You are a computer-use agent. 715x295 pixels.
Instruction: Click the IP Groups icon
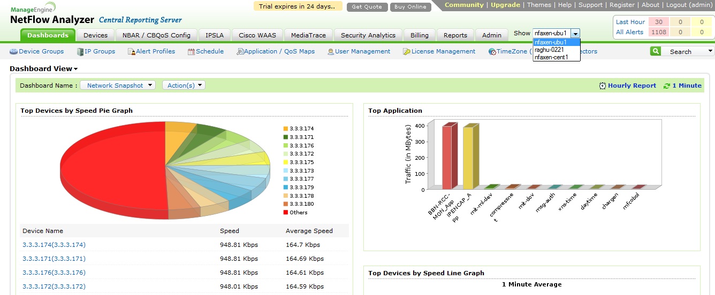[80, 52]
